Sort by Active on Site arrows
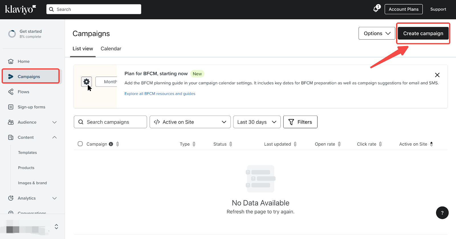 tap(431, 144)
